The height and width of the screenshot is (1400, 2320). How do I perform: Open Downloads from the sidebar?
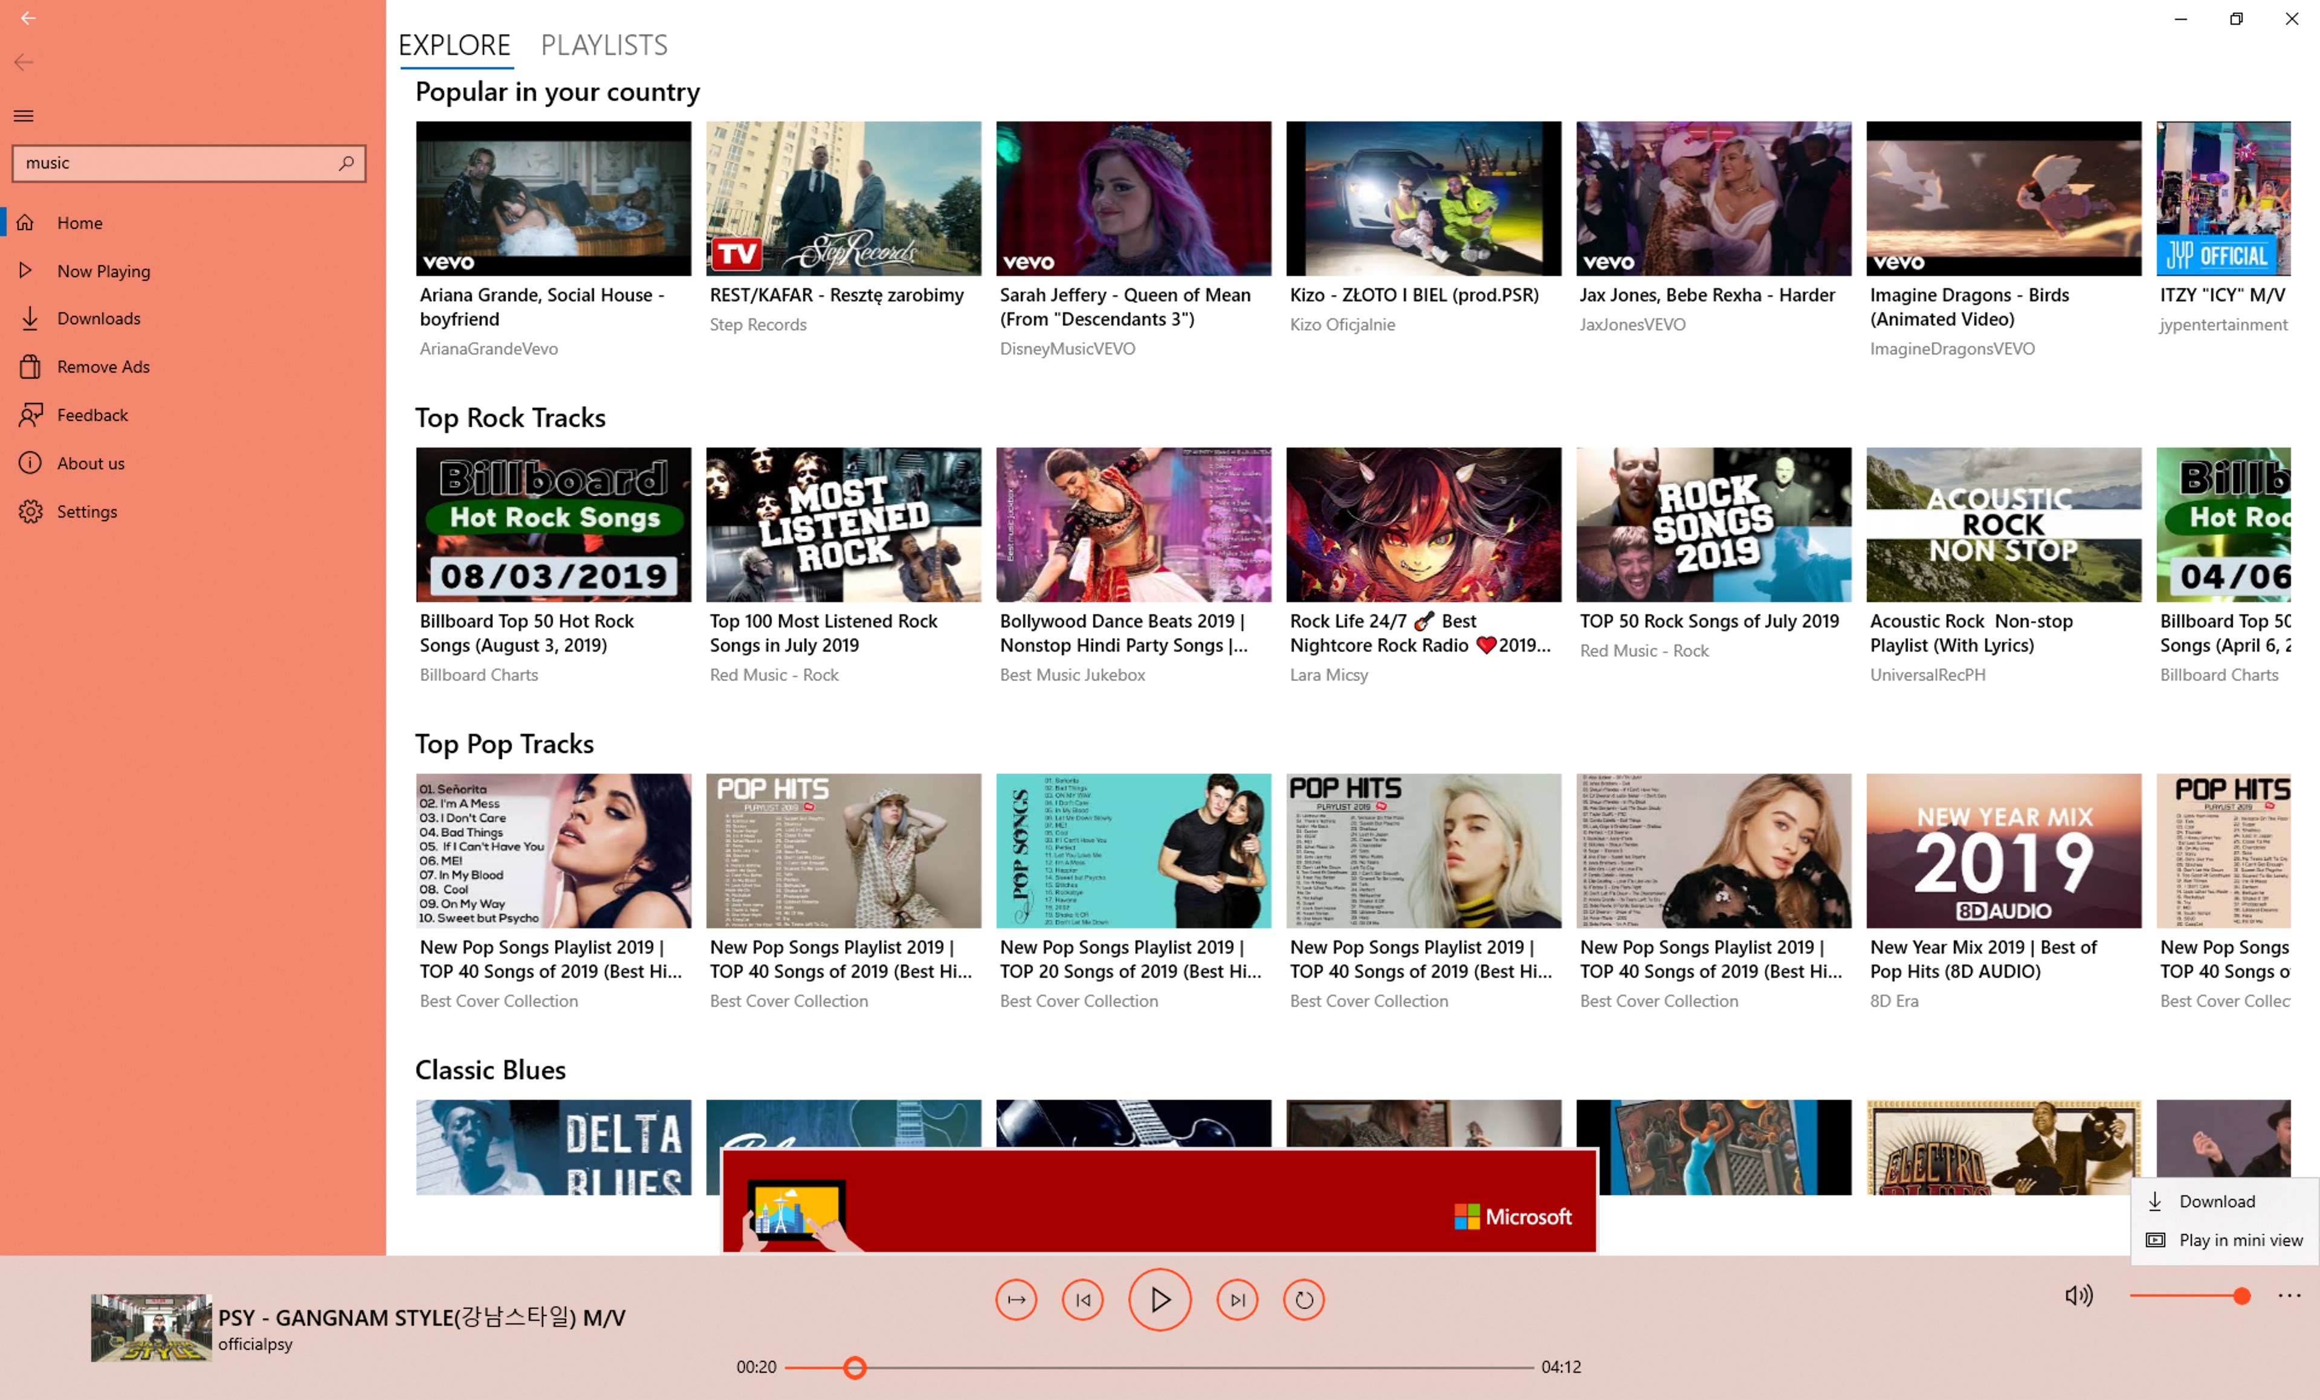click(x=98, y=318)
